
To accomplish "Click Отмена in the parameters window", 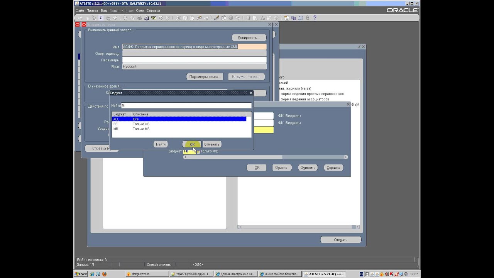I will pos(281,168).
